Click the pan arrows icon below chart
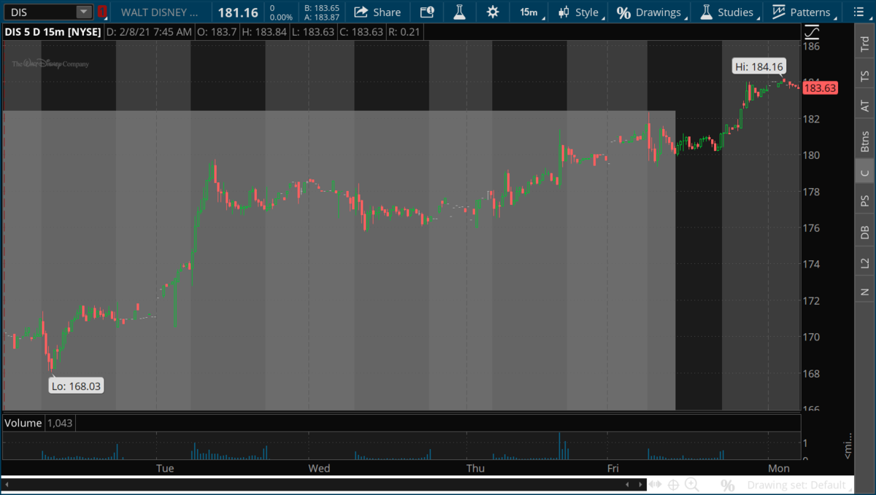 pos(656,485)
